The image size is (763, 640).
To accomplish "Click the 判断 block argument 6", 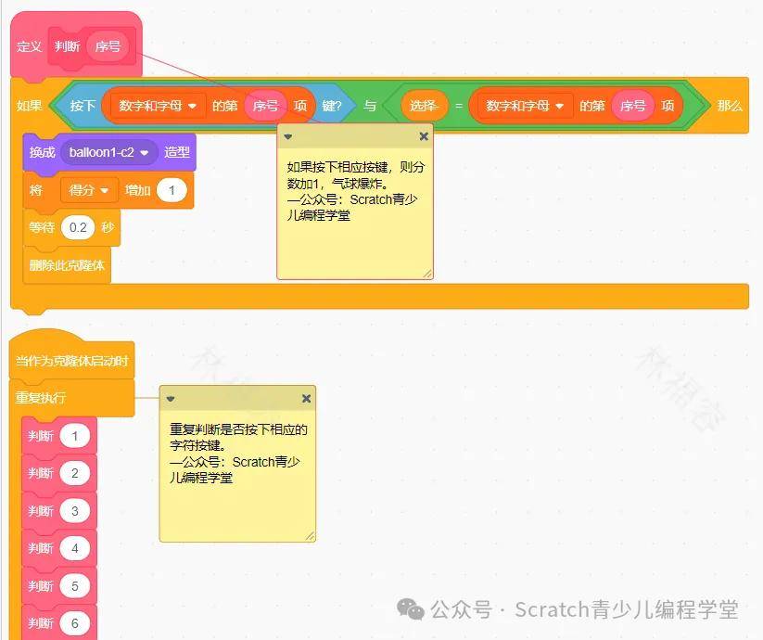I will point(75,623).
